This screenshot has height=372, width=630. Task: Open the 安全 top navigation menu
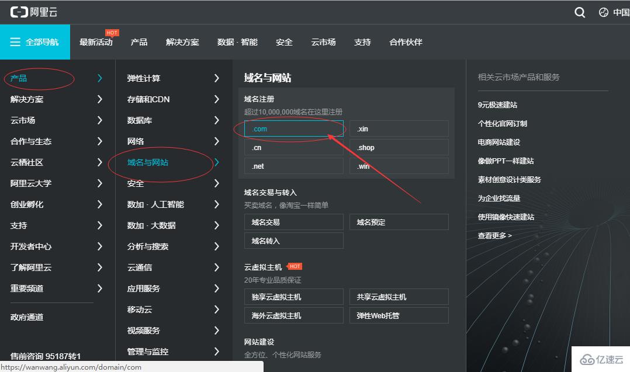point(284,41)
